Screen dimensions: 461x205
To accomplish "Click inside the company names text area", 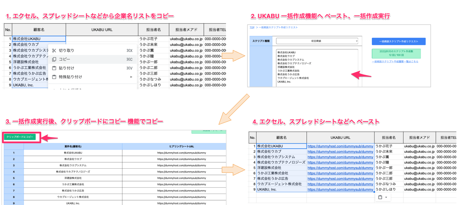I will pyautogui.click(x=317, y=68).
